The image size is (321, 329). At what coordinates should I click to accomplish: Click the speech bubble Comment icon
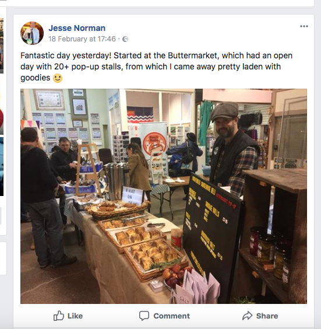pos(144,316)
